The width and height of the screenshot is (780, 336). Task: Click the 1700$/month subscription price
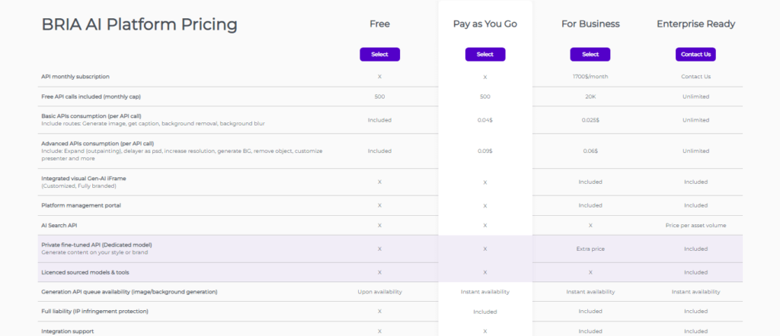click(x=590, y=77)
